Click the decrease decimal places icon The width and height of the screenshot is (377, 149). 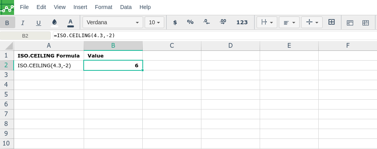pos(206,22)
